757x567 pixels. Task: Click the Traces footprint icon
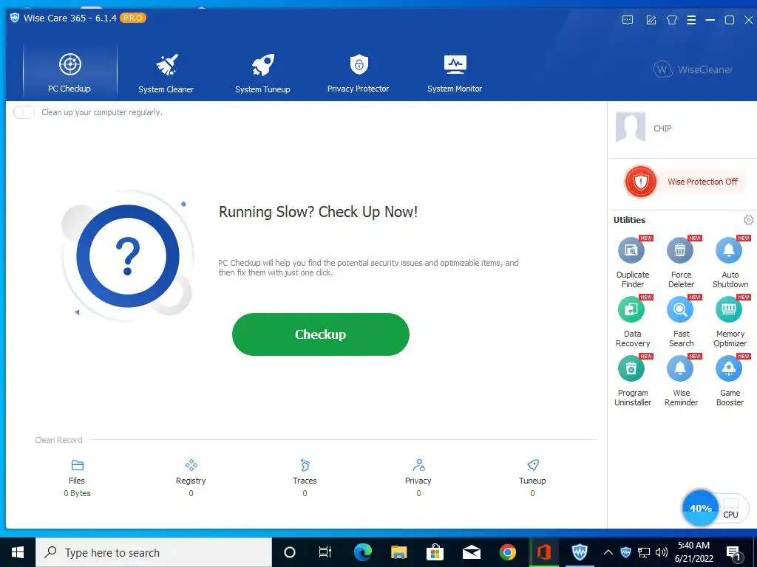pyautogui.click(x=305, y=465)
